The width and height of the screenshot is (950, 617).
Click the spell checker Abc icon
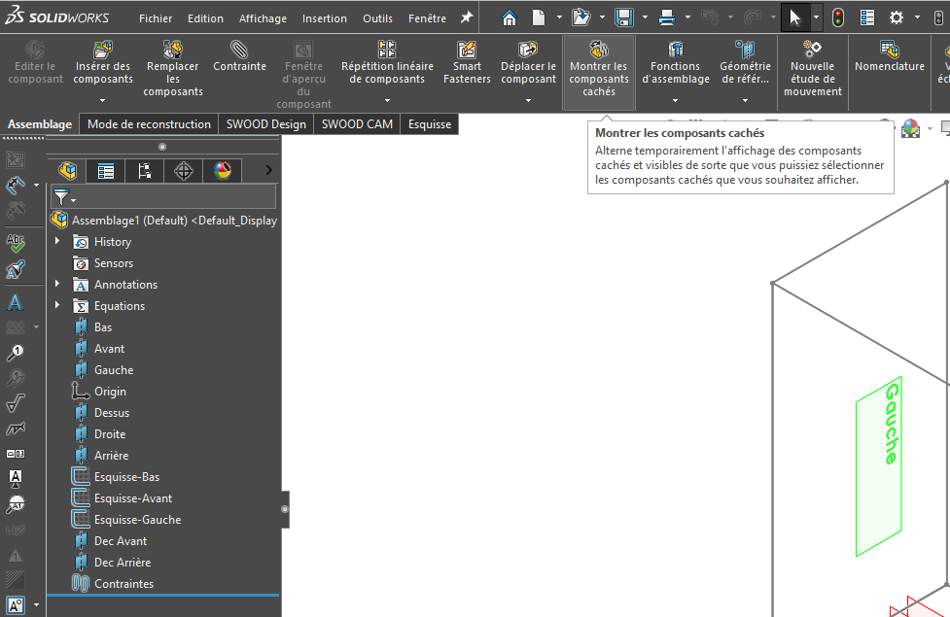16,243
